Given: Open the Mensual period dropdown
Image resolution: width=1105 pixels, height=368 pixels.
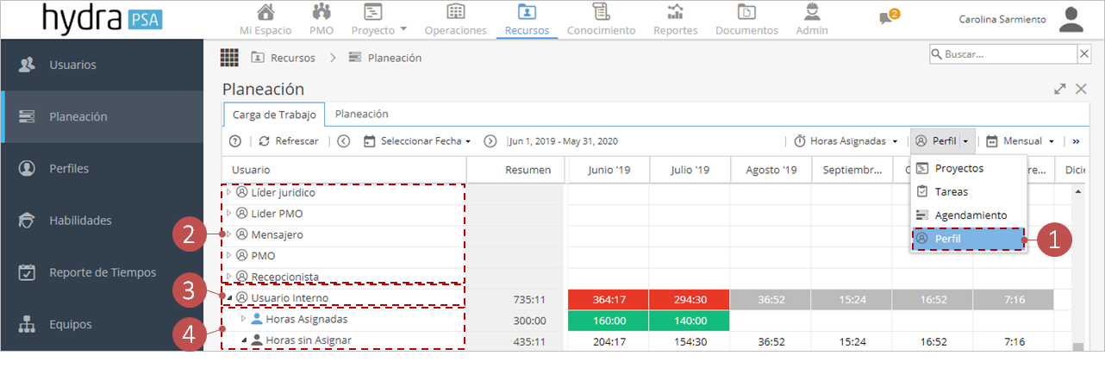Looking at the screenshot, I should pyautogui.click(x=1021, y=141).
